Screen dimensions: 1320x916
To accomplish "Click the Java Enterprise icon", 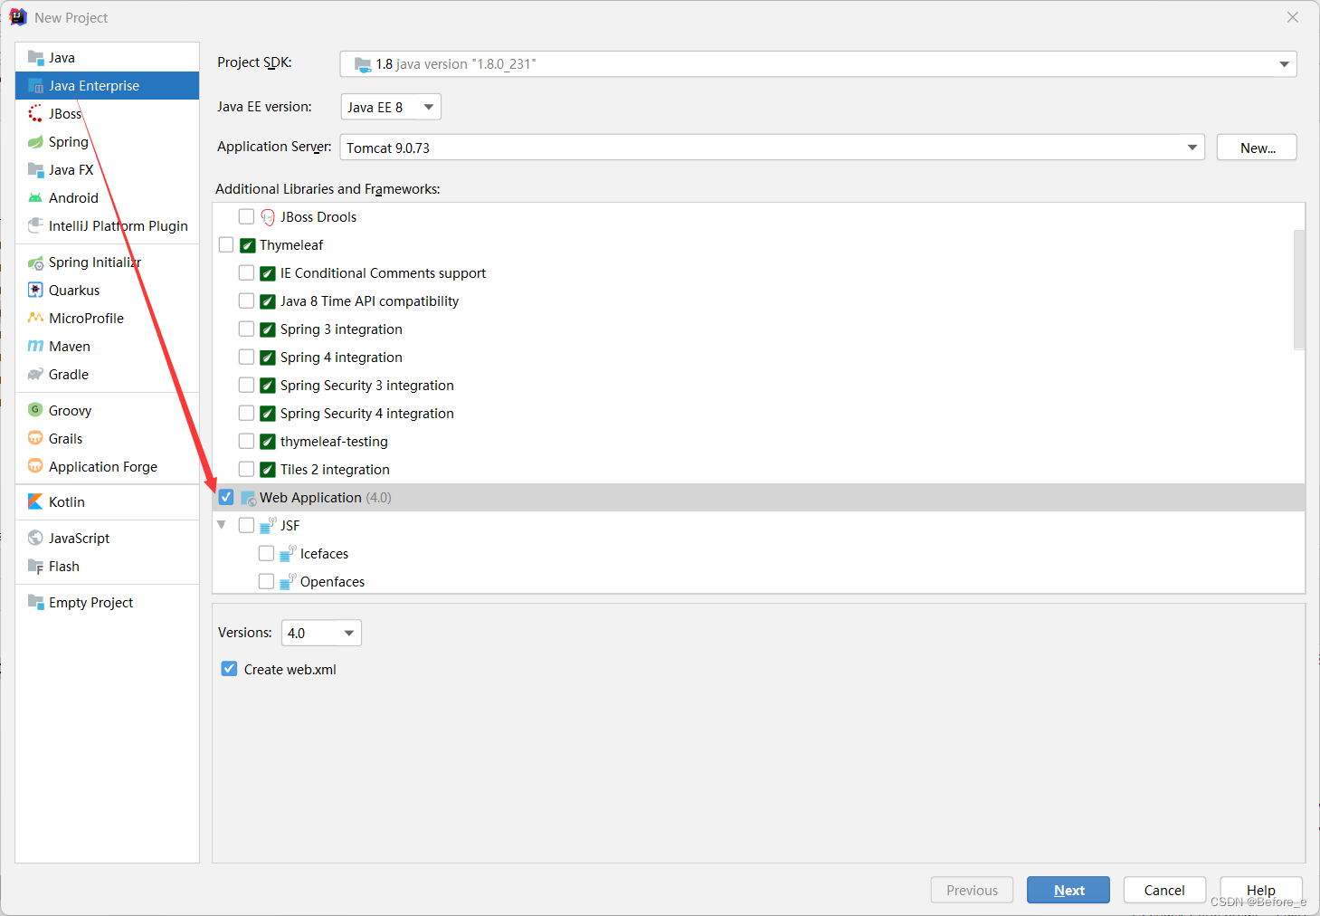I will [35, 86].
